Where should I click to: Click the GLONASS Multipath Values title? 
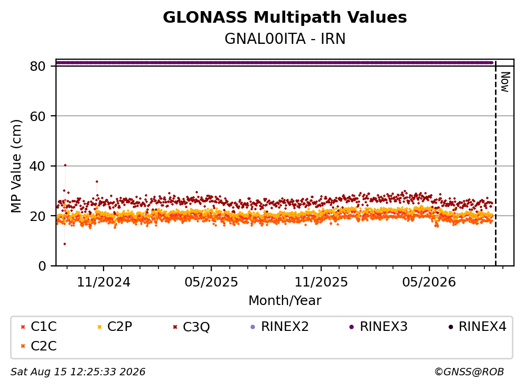(285, 17)
